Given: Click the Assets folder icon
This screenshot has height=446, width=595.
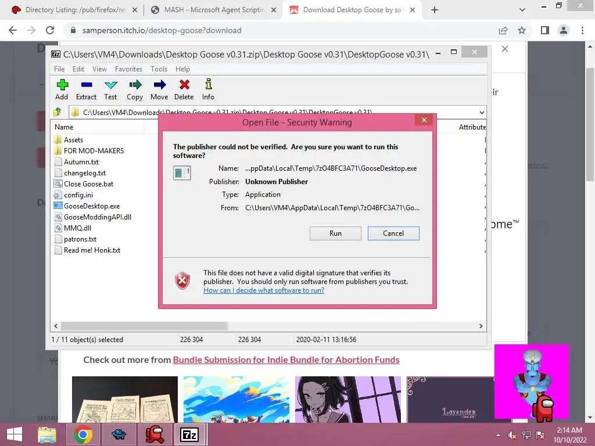Looking at the screenshot, I should tap(58, 139).
